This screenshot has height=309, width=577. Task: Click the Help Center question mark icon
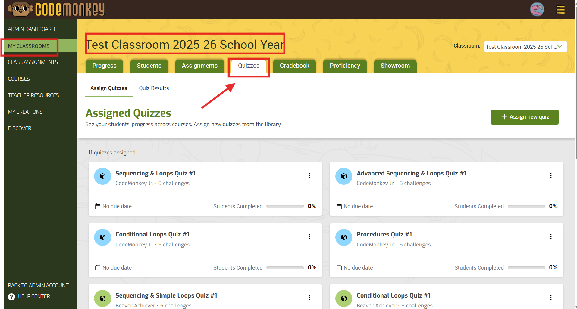coord(11,297)
